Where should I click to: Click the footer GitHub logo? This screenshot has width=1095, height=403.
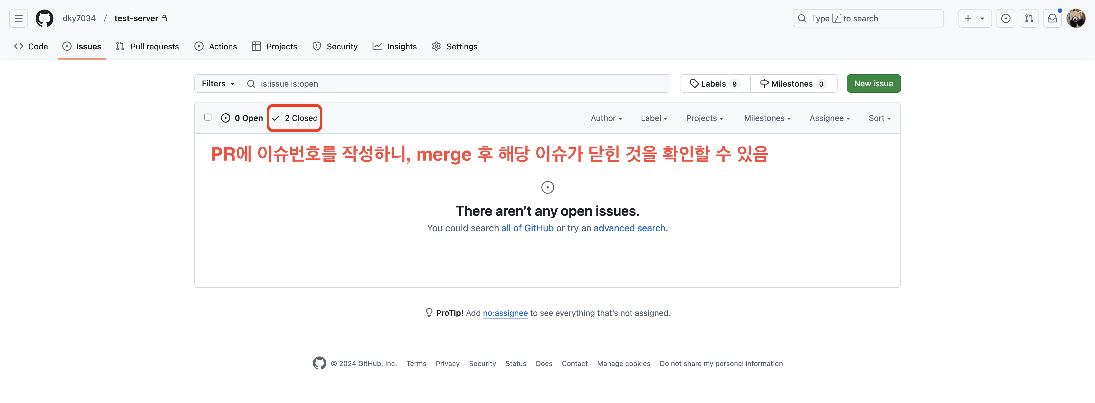coord(319,363)
